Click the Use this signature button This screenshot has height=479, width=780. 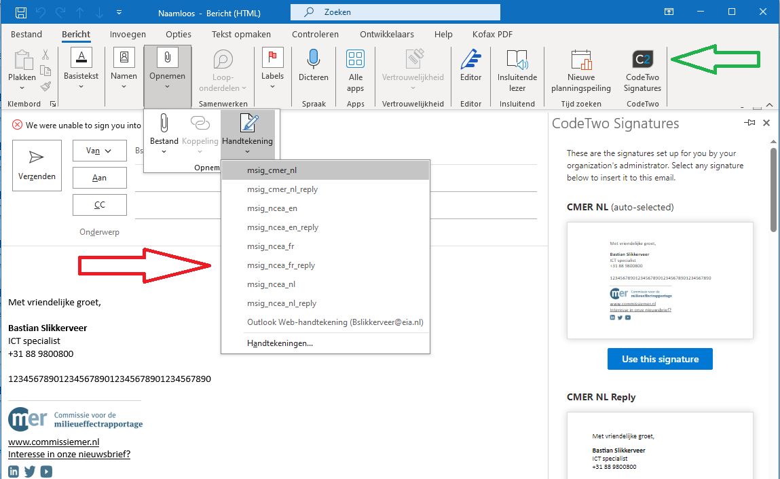pyautogui.click(x=660, y=359)
